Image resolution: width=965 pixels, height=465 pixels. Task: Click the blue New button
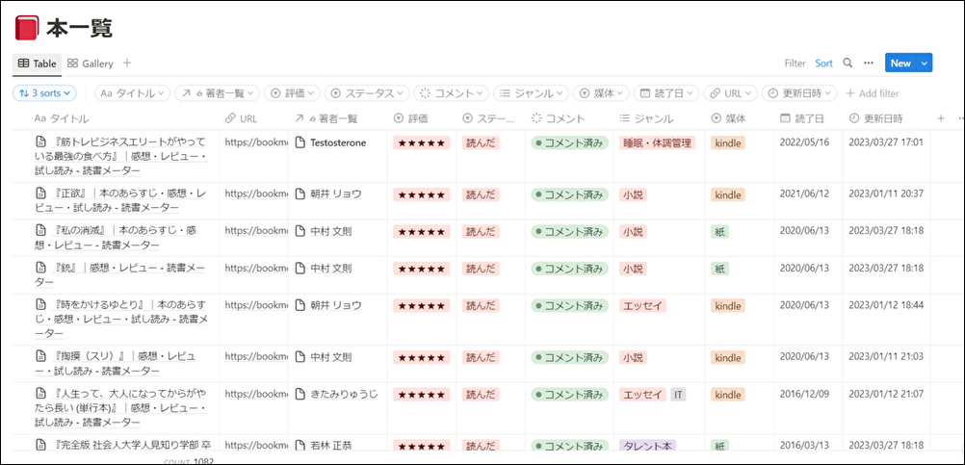click(900, 63)
